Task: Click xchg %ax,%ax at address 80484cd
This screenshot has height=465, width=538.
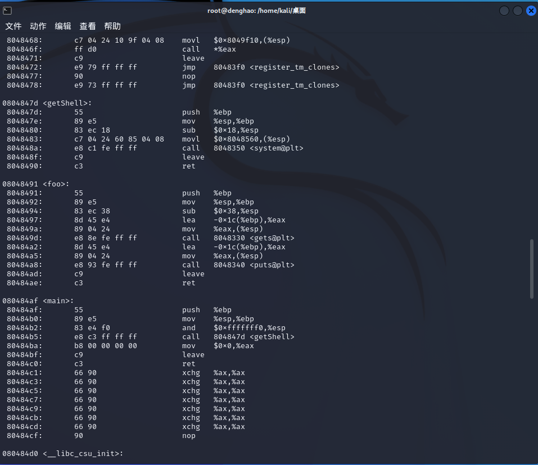Action: pos(214,427)
